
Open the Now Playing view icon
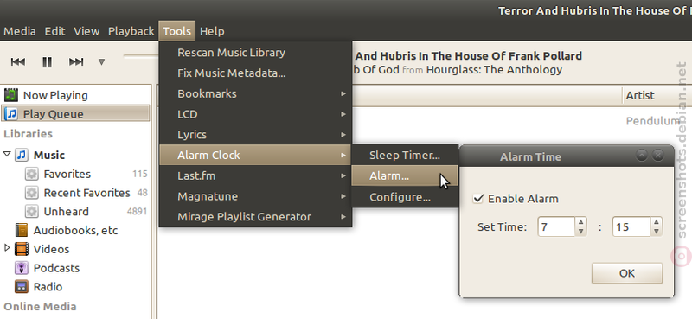click(x=11, y=95)
